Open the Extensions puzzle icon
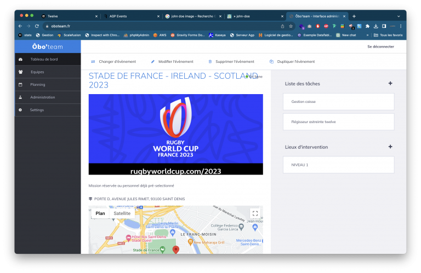This screenshot has width=421, height=273. pos(368,26)
